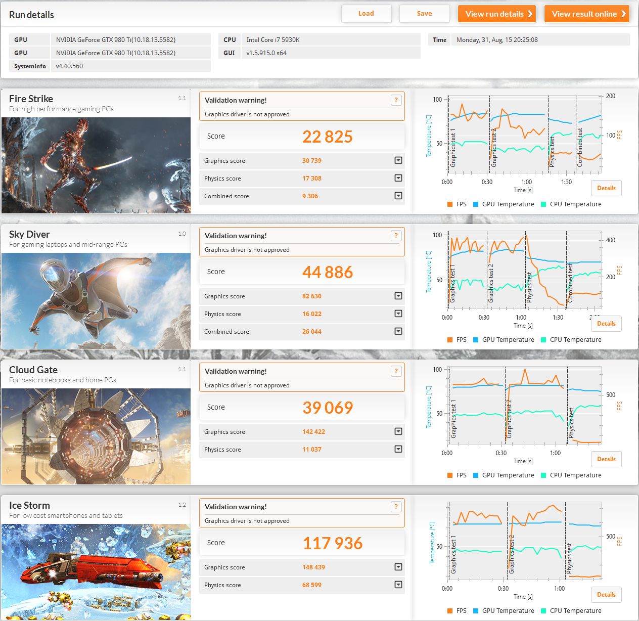Click the Fire Strike benchmark thumbnail

[96, 165]
